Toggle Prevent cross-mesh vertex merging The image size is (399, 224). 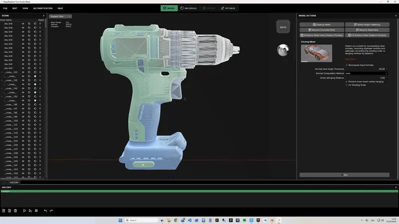pos(347,81)
